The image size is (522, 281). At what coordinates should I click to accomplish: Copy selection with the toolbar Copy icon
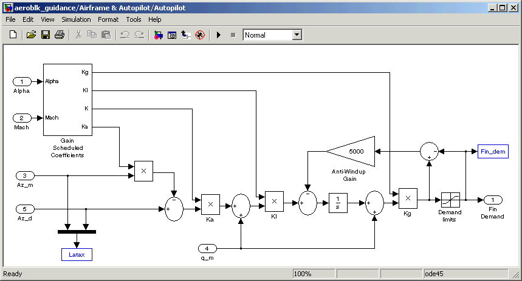92,35
